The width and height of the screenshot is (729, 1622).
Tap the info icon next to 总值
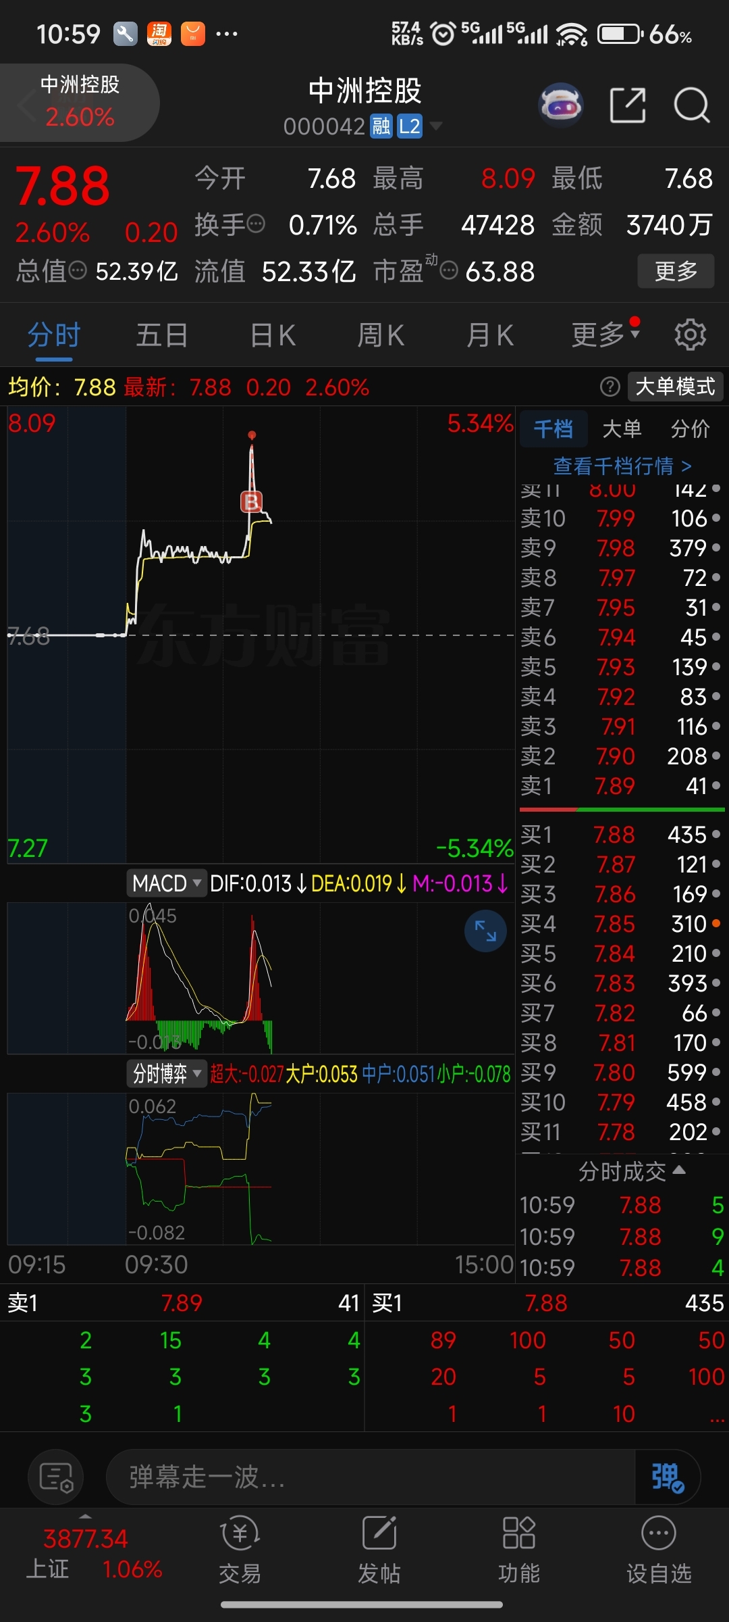[78, 270]
